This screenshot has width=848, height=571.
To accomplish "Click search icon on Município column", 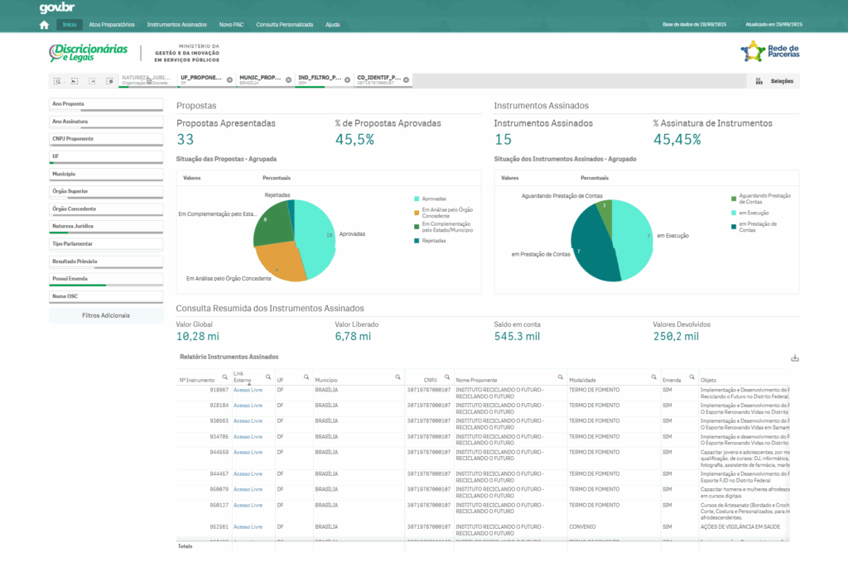I will pos(398,377).
